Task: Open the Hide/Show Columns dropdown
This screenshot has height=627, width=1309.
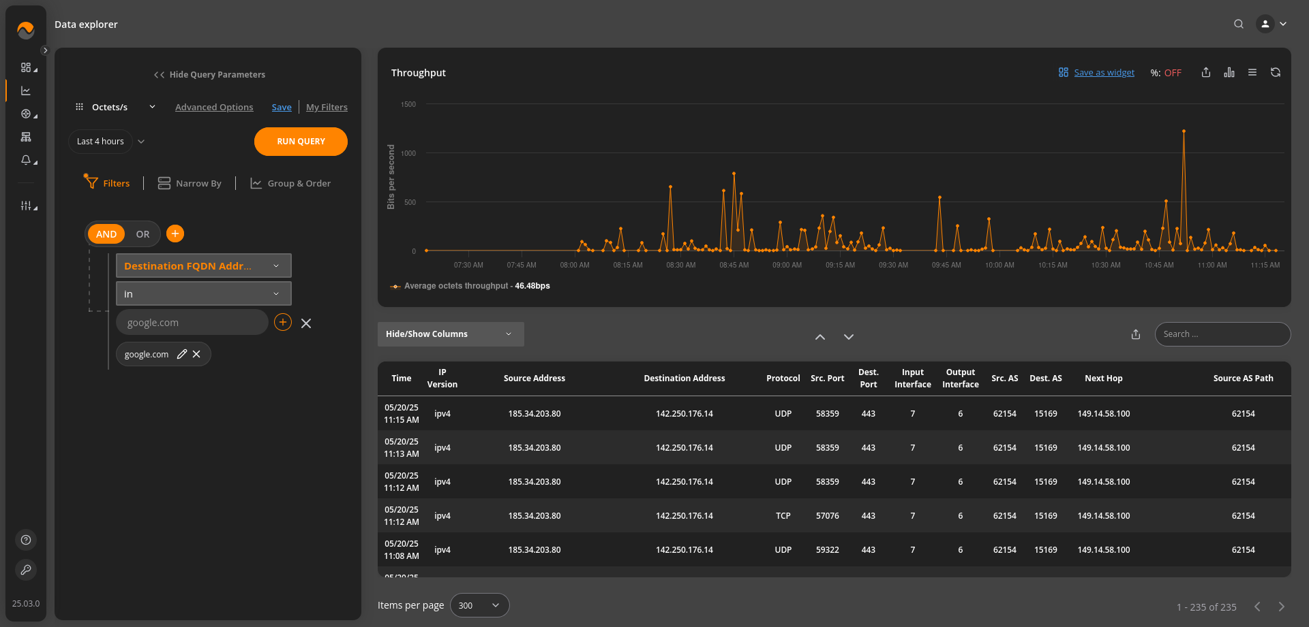Action: pos(450,334)
